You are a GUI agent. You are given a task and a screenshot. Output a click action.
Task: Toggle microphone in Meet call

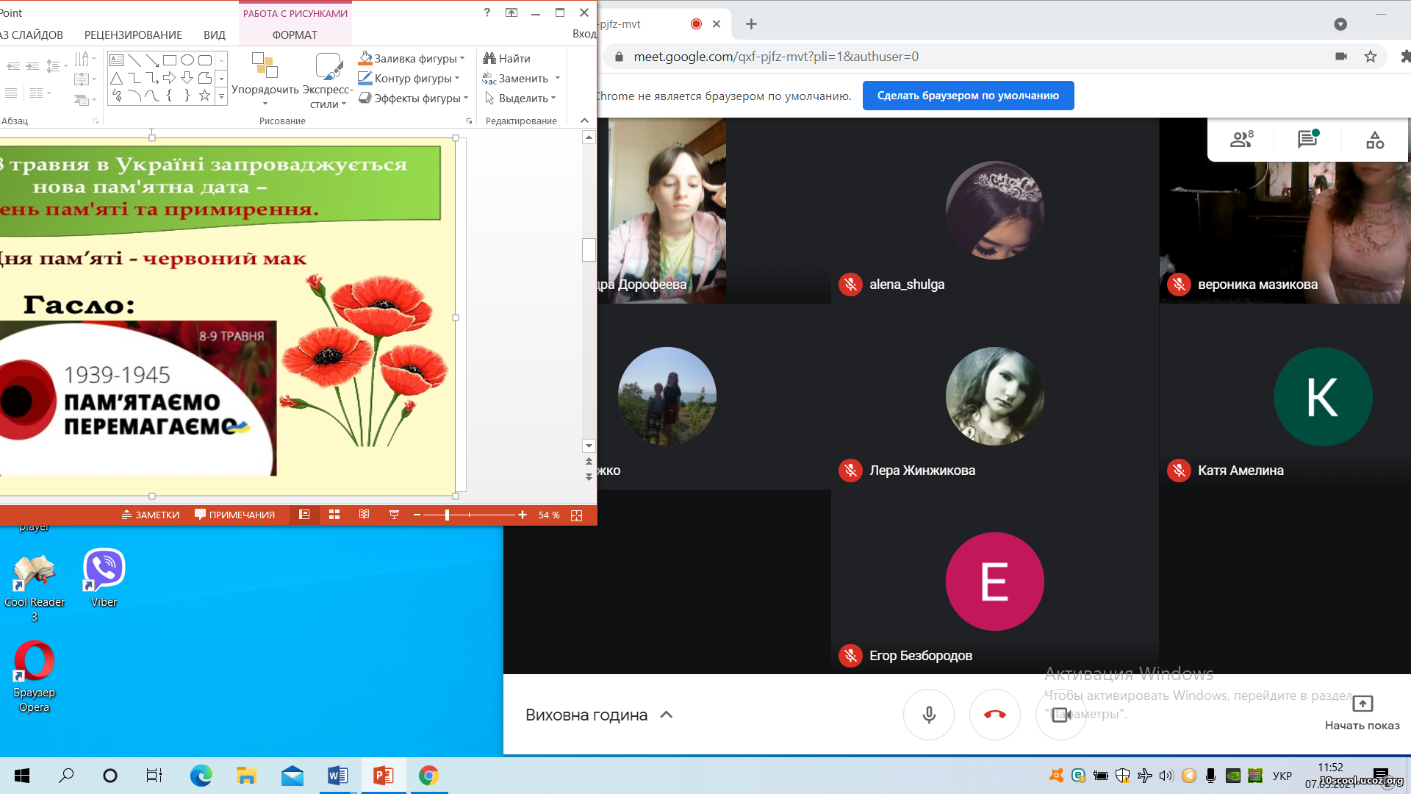point(929,715)
